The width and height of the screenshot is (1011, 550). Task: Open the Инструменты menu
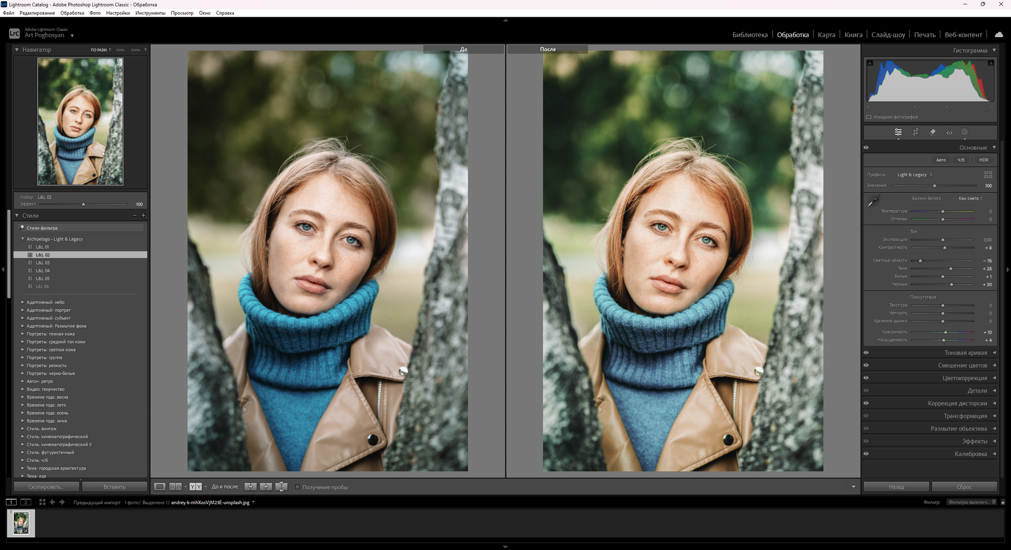[150, 13]
